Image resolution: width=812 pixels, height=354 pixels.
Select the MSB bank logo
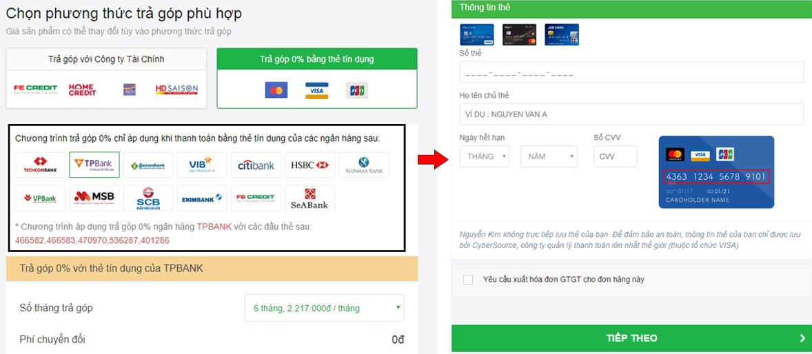point(94,198)
